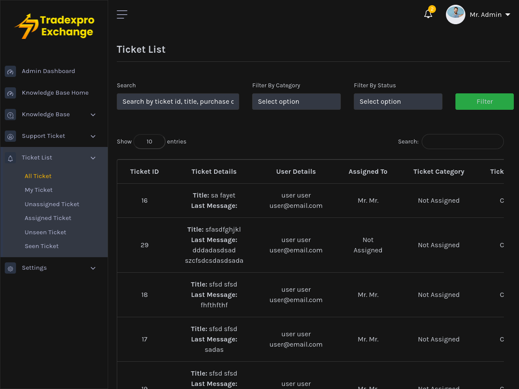Screen dimensions: 519x389
Task: Click the Tradexpro Exchange logo
Action: click(54, 26)
